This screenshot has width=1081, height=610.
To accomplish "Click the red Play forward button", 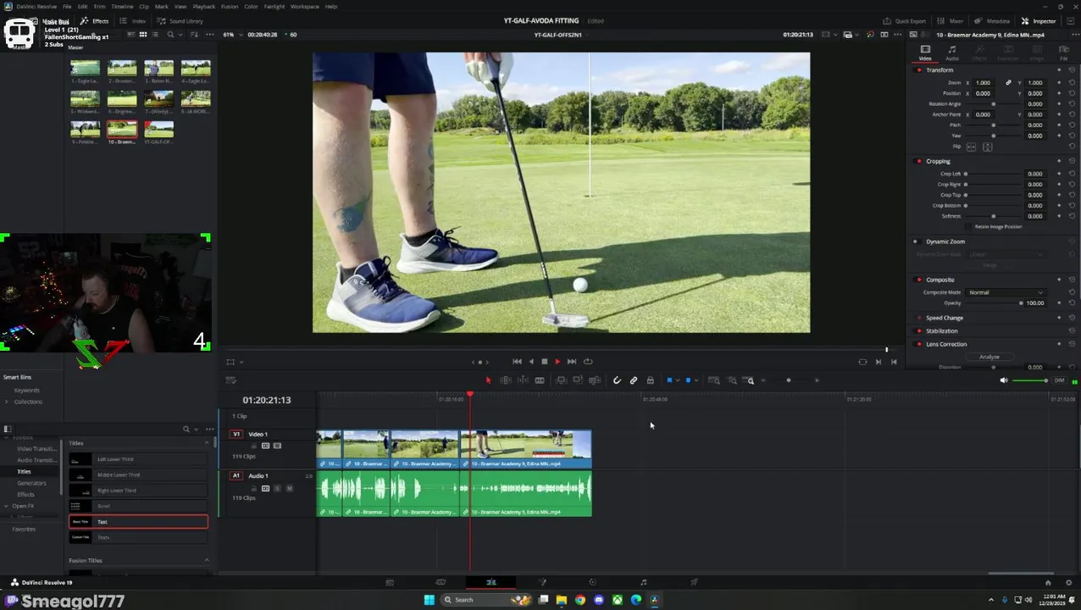I will pyautogui.click(x=557, y=362).
